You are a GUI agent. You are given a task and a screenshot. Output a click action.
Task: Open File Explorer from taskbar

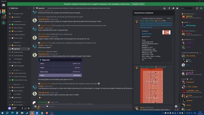point(22,113)
